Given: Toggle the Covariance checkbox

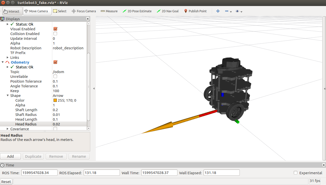Looking at the screenshot, I should 55,129.
